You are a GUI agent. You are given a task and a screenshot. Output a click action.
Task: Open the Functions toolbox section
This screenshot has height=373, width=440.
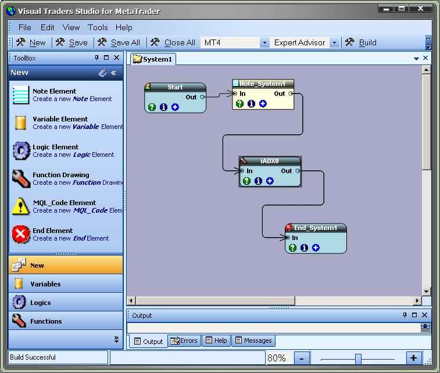[66, 321]
